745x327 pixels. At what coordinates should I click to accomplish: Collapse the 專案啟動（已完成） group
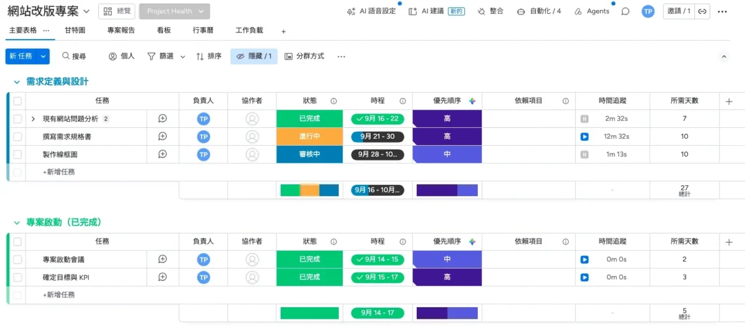[17, 222]
